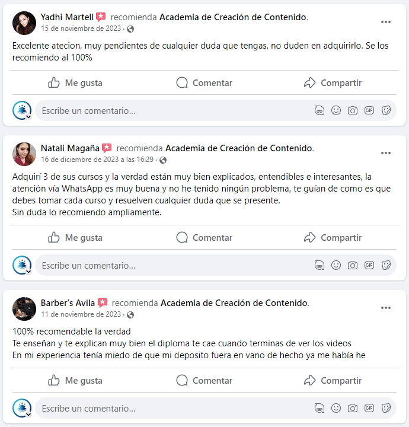Add GIF to comment on Barber's review
This screenshot has width=409, height=427.
(369, 408)
